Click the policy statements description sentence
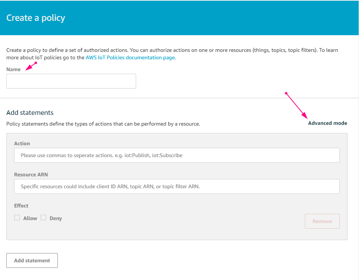Viewport: 359px width, 279px height. click(x=103, y=124)
